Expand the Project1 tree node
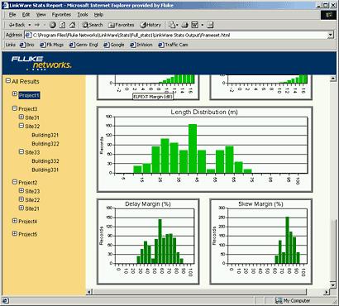 point(15,94)
